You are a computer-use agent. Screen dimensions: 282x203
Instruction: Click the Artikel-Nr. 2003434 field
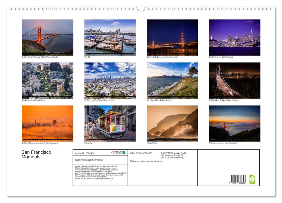85,153
